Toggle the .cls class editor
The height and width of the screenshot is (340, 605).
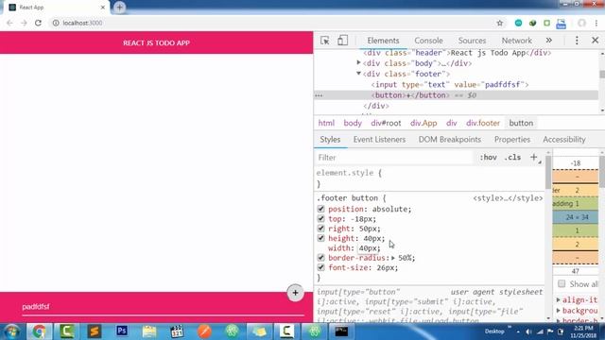512,158
